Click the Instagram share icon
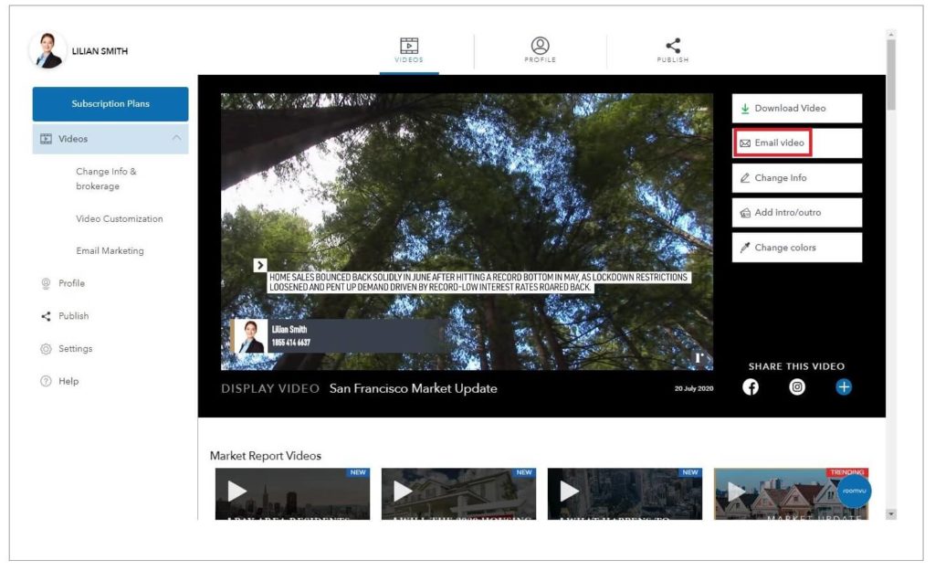 point(797,387)
